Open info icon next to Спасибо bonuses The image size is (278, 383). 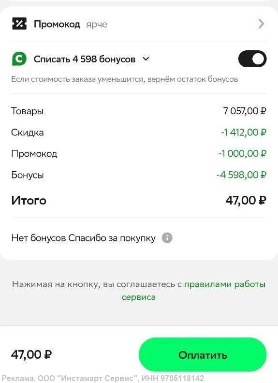pos(167,237)
